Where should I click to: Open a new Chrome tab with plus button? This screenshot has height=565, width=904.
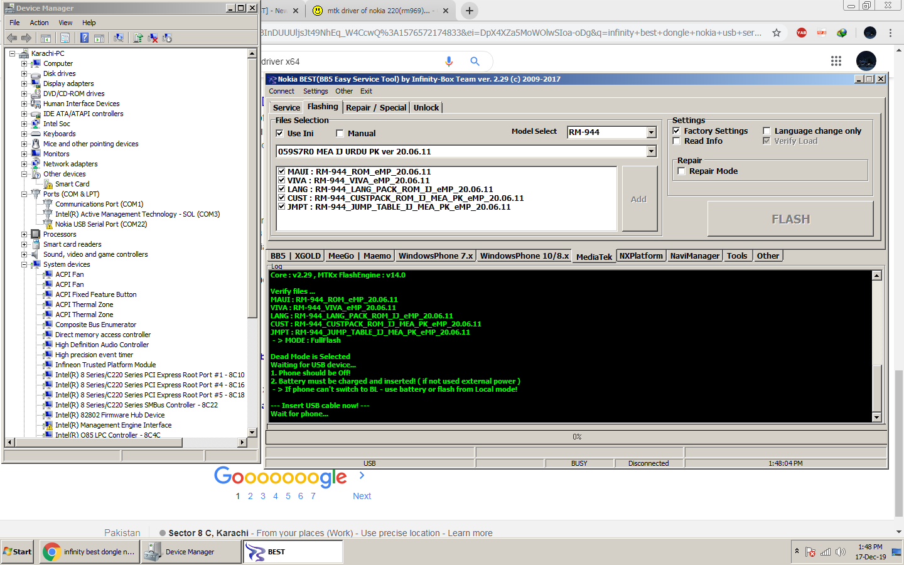[469, 11]
